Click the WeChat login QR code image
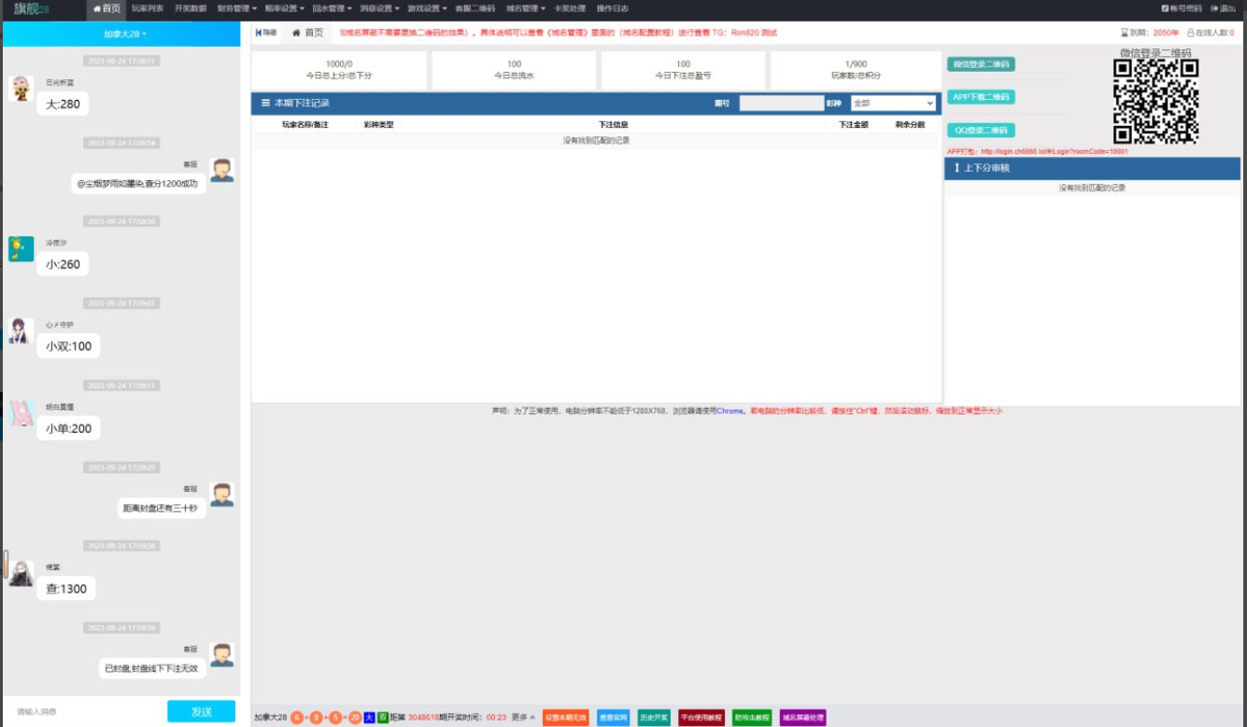Screen dimensions: 1247x727 pos(1155,101)
